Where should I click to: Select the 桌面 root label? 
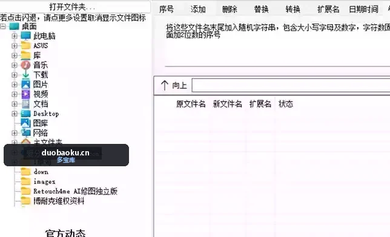[x=29, y=27]
